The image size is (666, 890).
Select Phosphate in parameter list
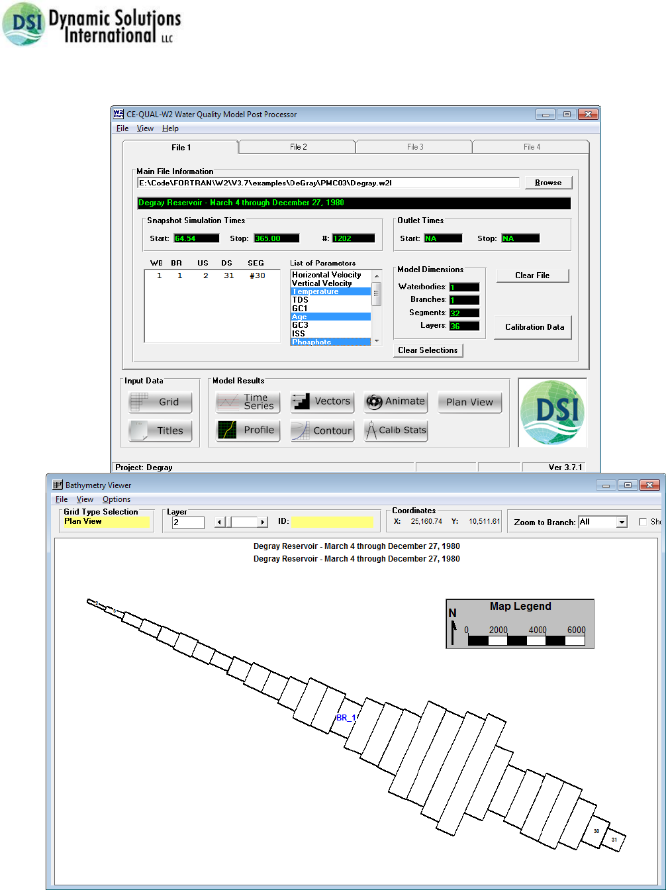[331, 342]
